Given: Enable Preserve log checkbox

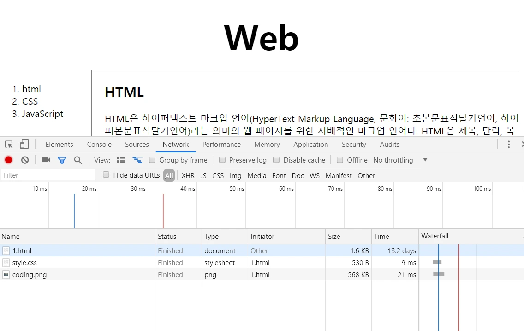Looking at the screenshot, I should tap(222, 160).
